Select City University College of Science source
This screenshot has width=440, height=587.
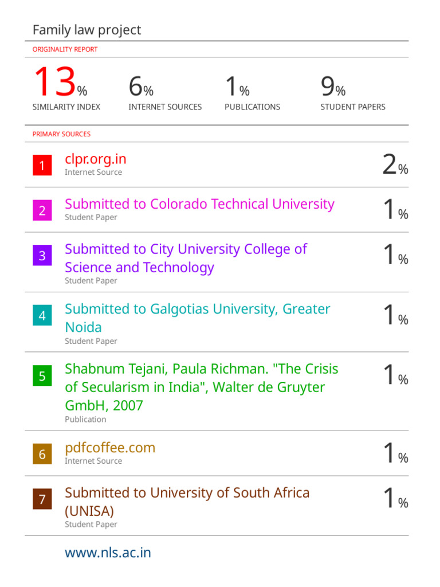pos(186,259)
